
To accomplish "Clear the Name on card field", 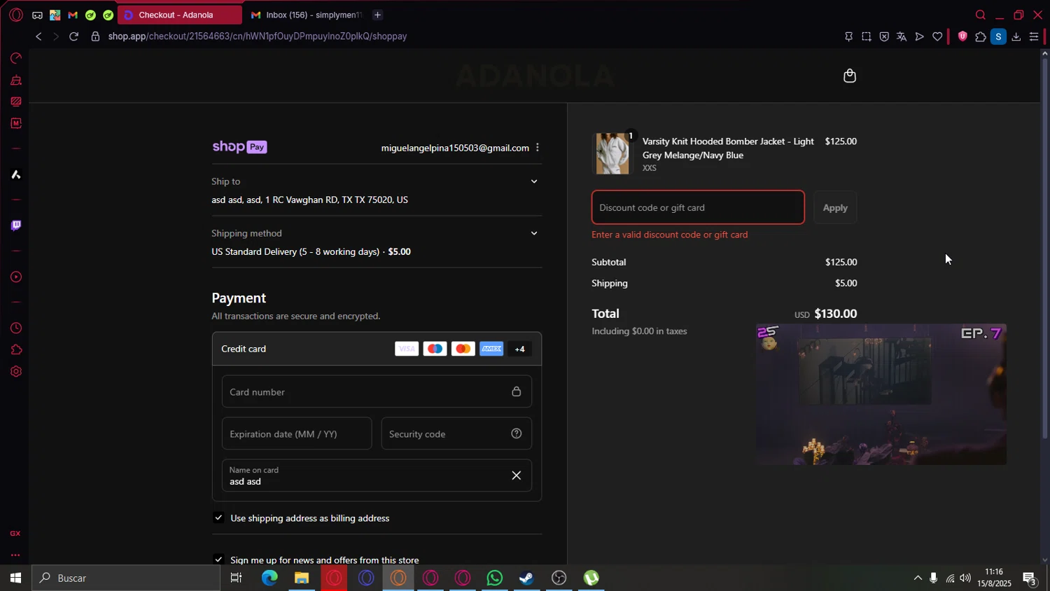I will tap(517, 475).
